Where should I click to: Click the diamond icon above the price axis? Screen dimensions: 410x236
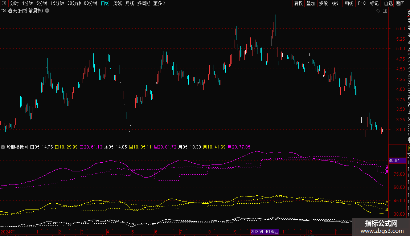378,11
